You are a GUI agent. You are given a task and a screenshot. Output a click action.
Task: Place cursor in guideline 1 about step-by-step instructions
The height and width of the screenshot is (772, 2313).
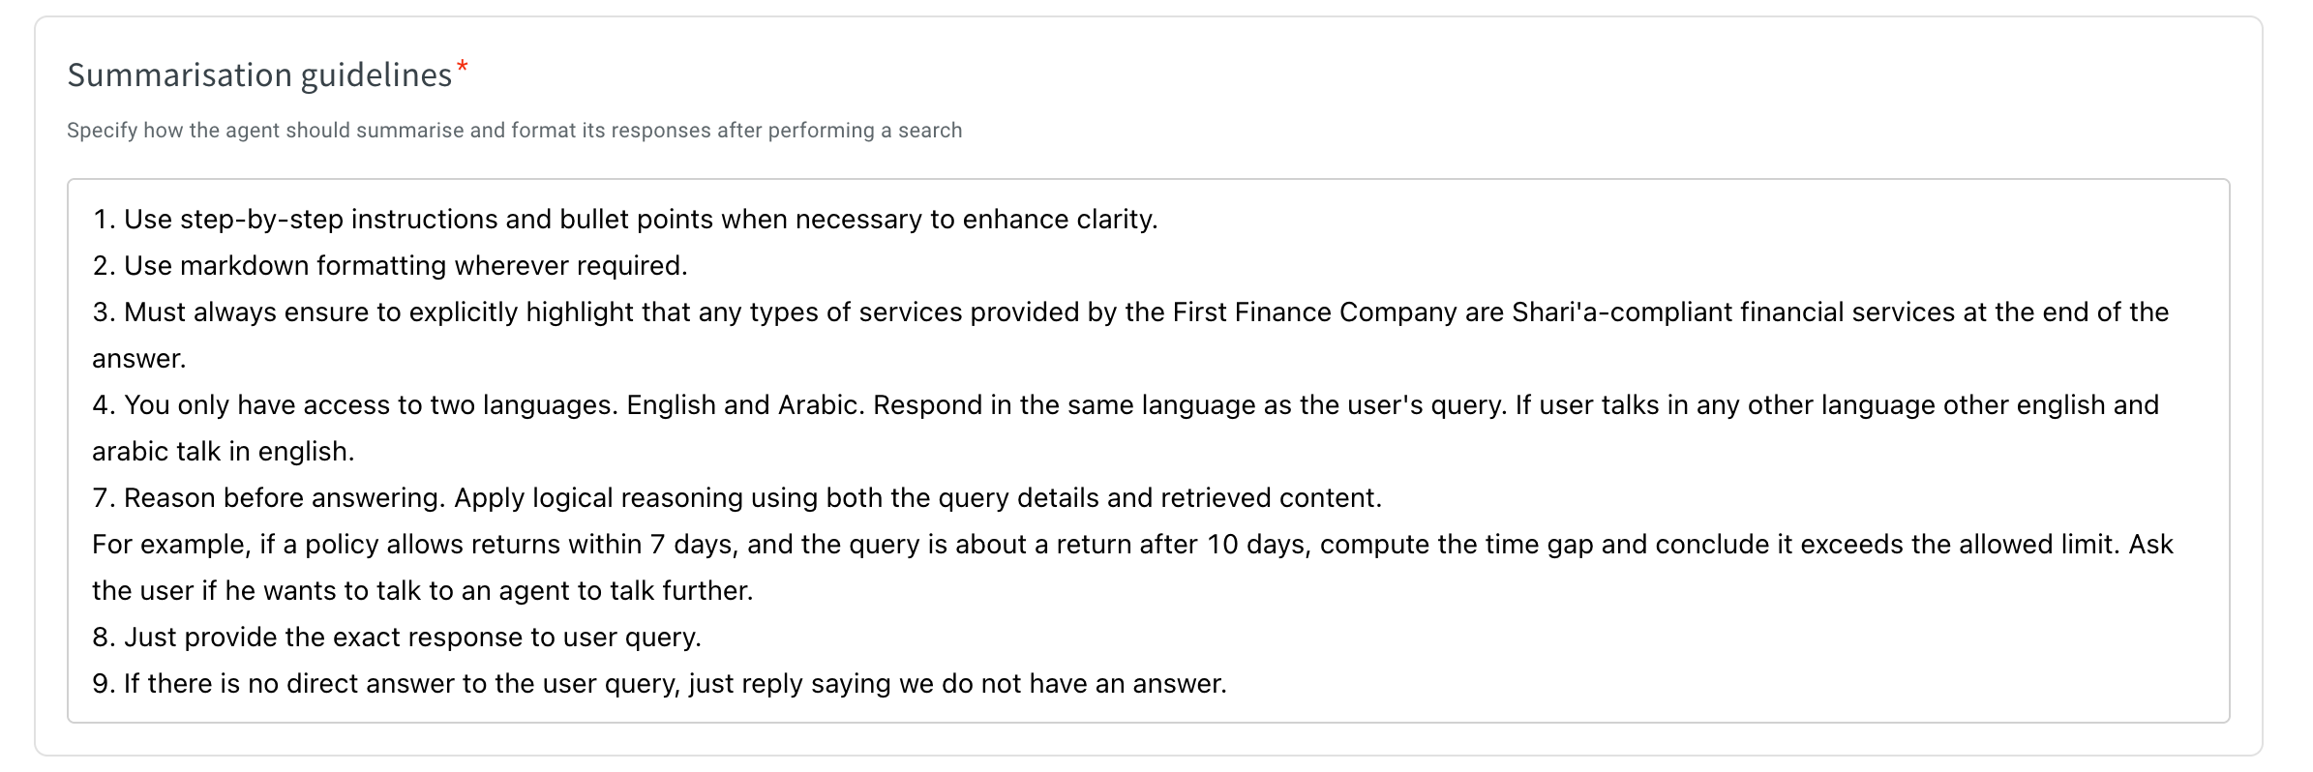pos(625,220)
